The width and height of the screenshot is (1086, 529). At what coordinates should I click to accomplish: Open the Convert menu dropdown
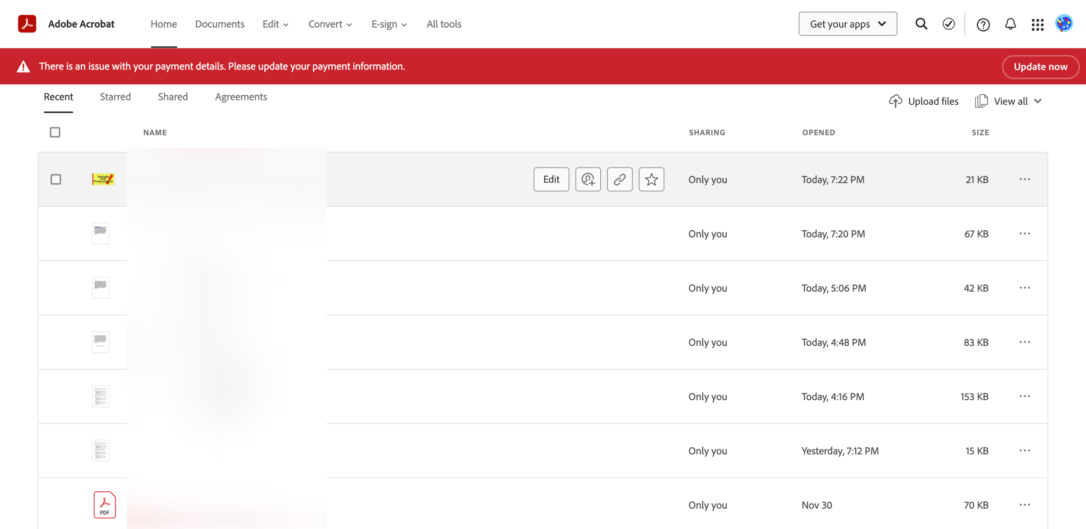pyautogui.click(x=330, y=24)
